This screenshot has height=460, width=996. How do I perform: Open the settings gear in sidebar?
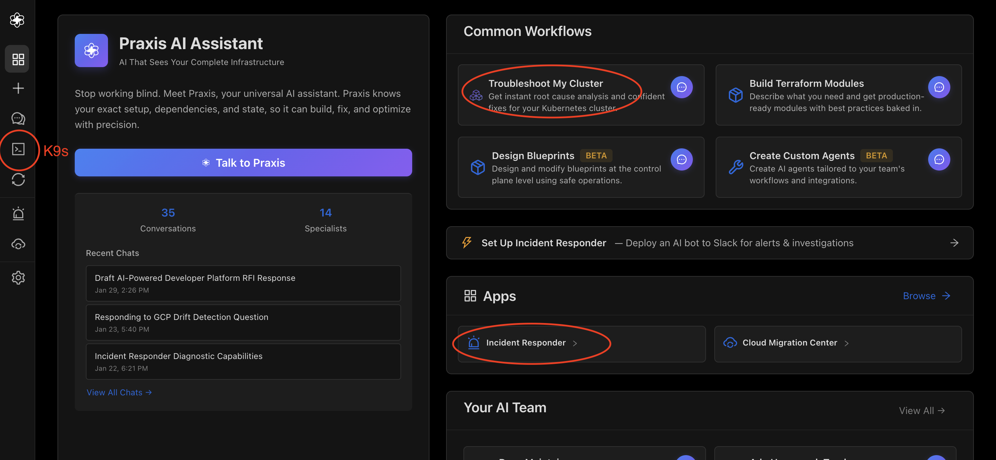pyautogui.click(x=18, y=277)
